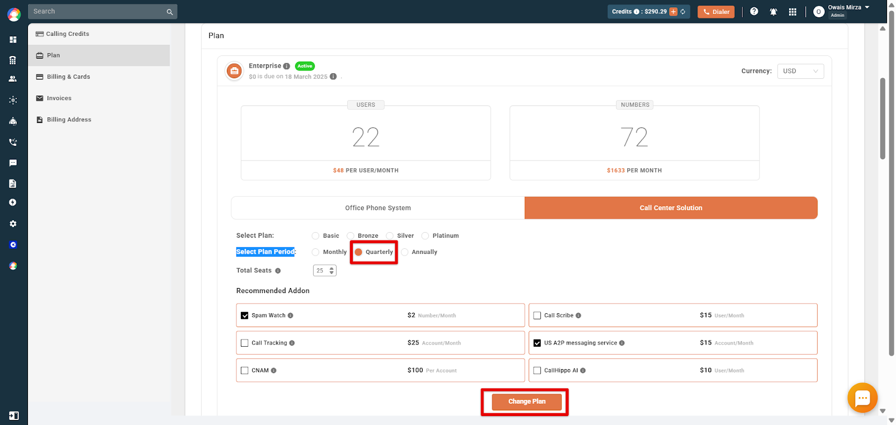Switch to Call Center Solution tab
This screenshot has height=425, width=896.
(671, 208)
